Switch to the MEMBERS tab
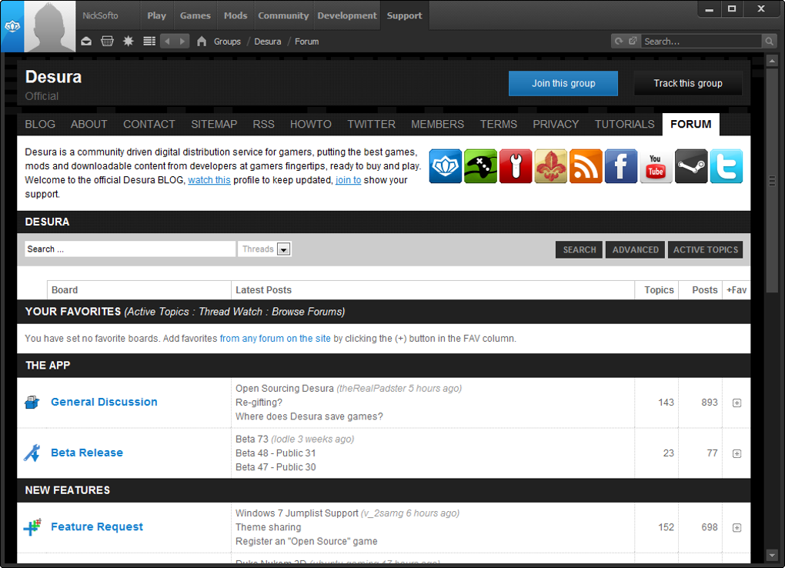This screenshot has height=568, width=785. [x=438, y=124]
